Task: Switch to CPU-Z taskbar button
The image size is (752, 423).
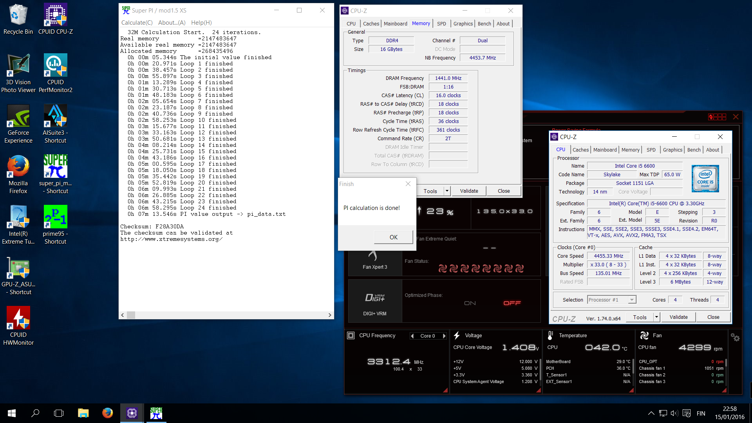Action: [132, 413]
